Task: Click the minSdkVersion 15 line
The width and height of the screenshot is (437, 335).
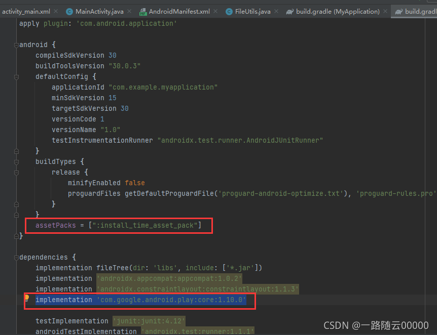Action: [84, 98]
